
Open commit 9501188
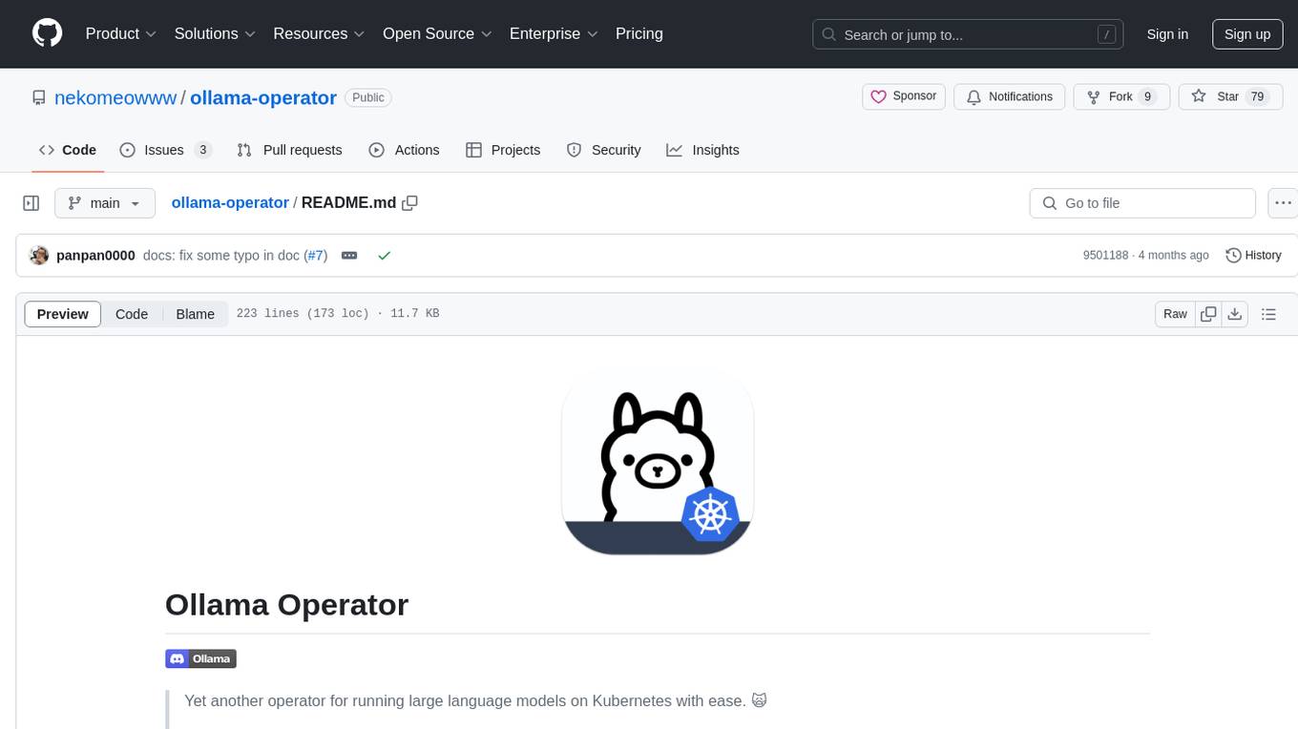pyautogui.click(x=1105, y=256)
